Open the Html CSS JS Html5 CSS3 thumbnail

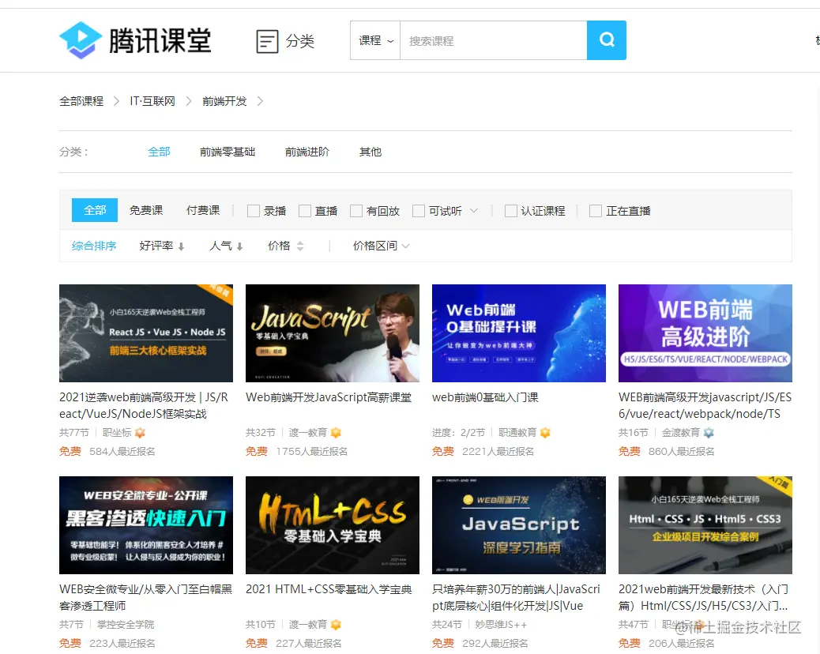coord(705,525)
